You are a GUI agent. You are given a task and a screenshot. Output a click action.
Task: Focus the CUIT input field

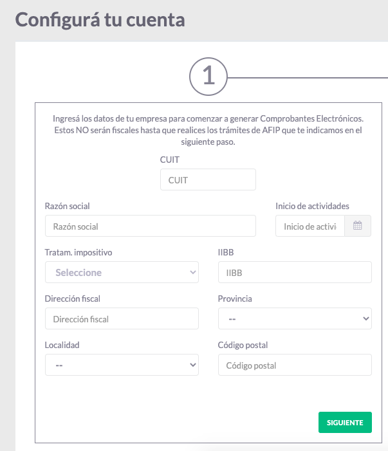pyautogui.click(x=207, y=179)
